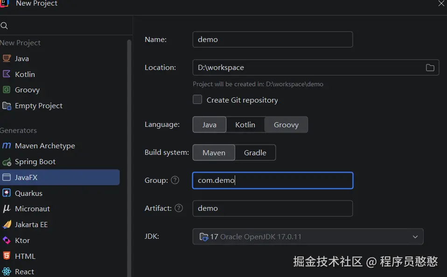
Task: Select the HTML generator
Action: pos(60,256)
